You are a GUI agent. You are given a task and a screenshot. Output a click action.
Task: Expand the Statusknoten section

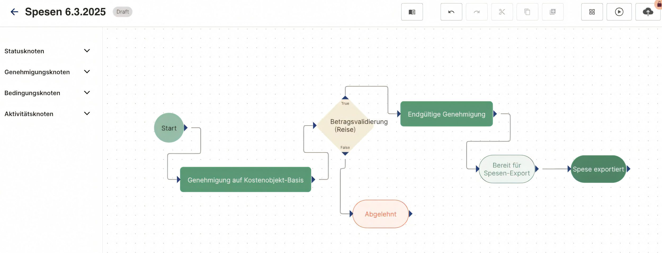click(87, 51)
